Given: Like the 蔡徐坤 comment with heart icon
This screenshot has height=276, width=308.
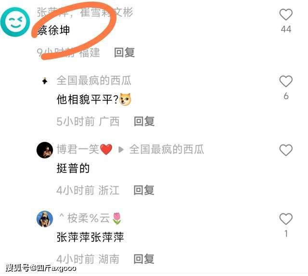Looking at the screenshot, I should click(286, 14).
